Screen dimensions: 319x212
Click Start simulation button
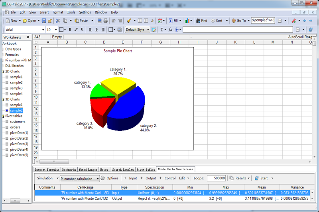click(262, 178)
